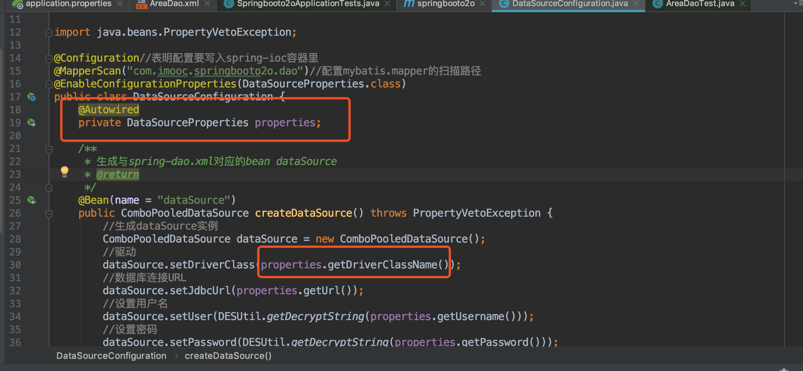Click the Spring bean gutter icon on line 17
803x371 pixels.
point(32,97)
